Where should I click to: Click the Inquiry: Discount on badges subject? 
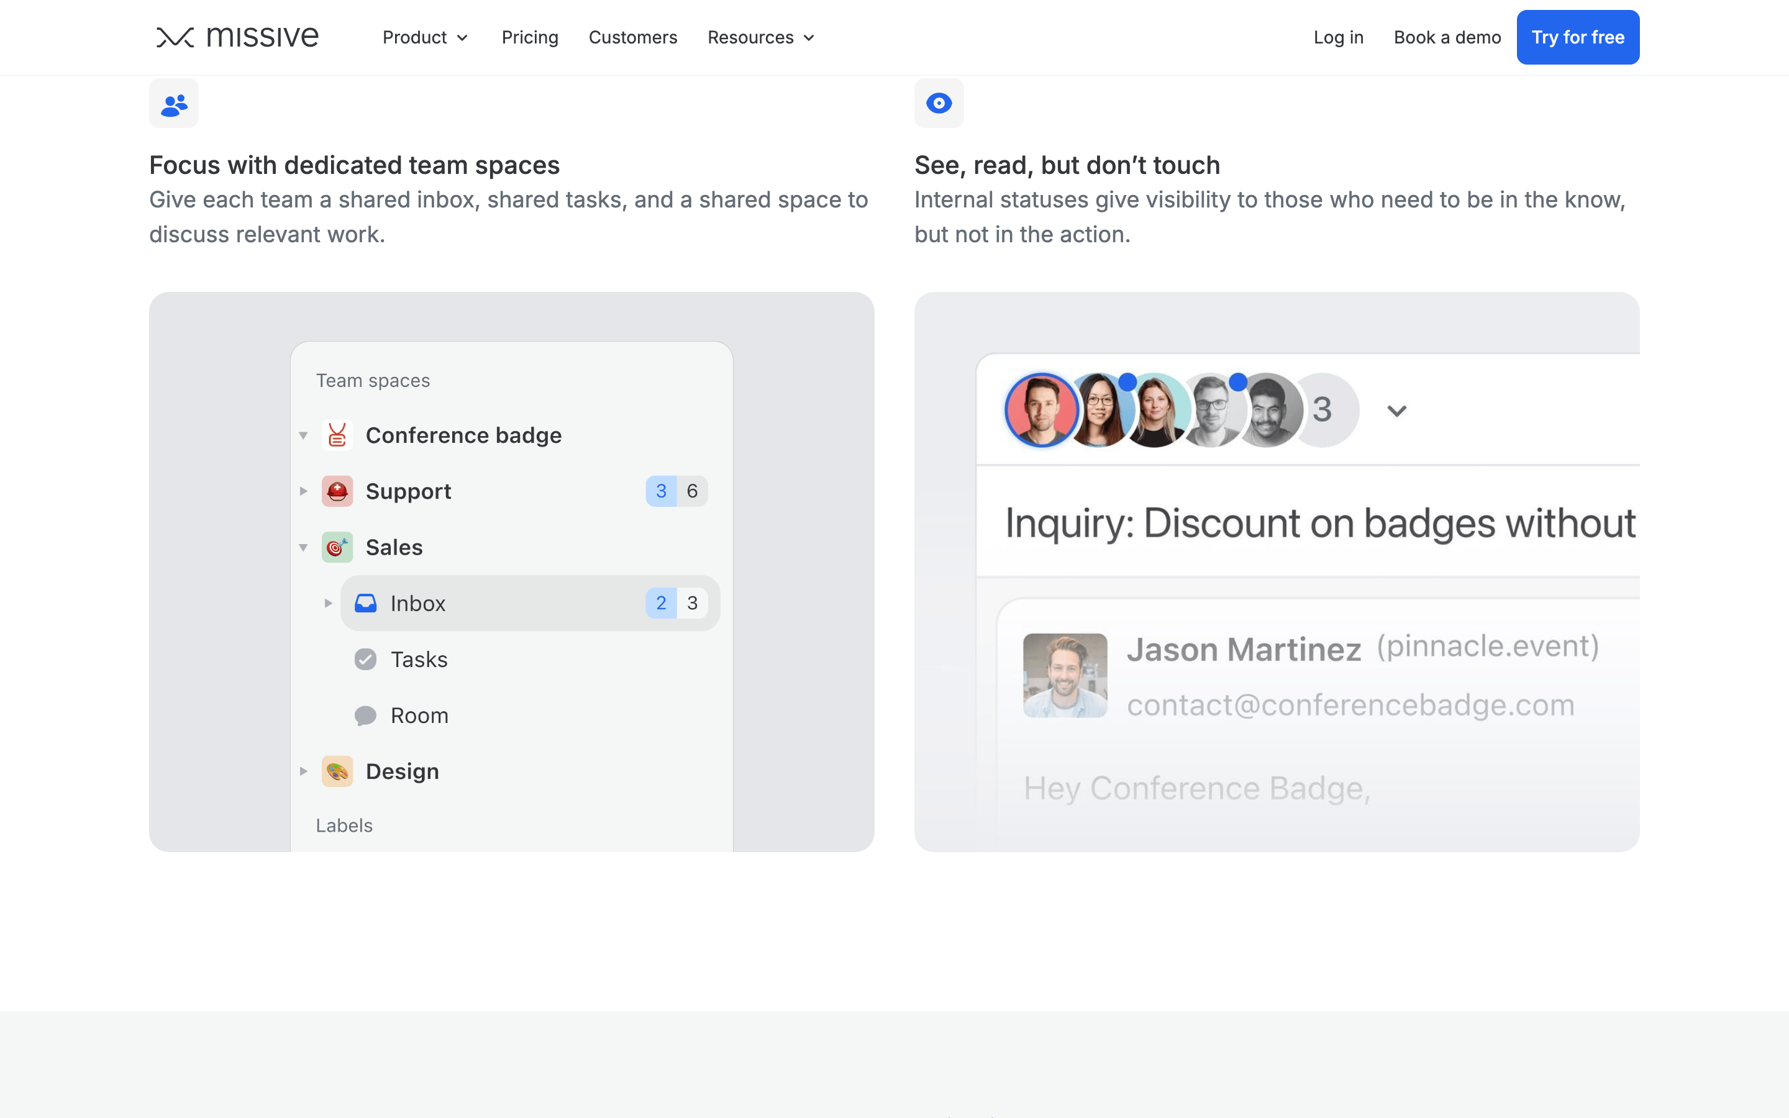tap(1320, 524)
